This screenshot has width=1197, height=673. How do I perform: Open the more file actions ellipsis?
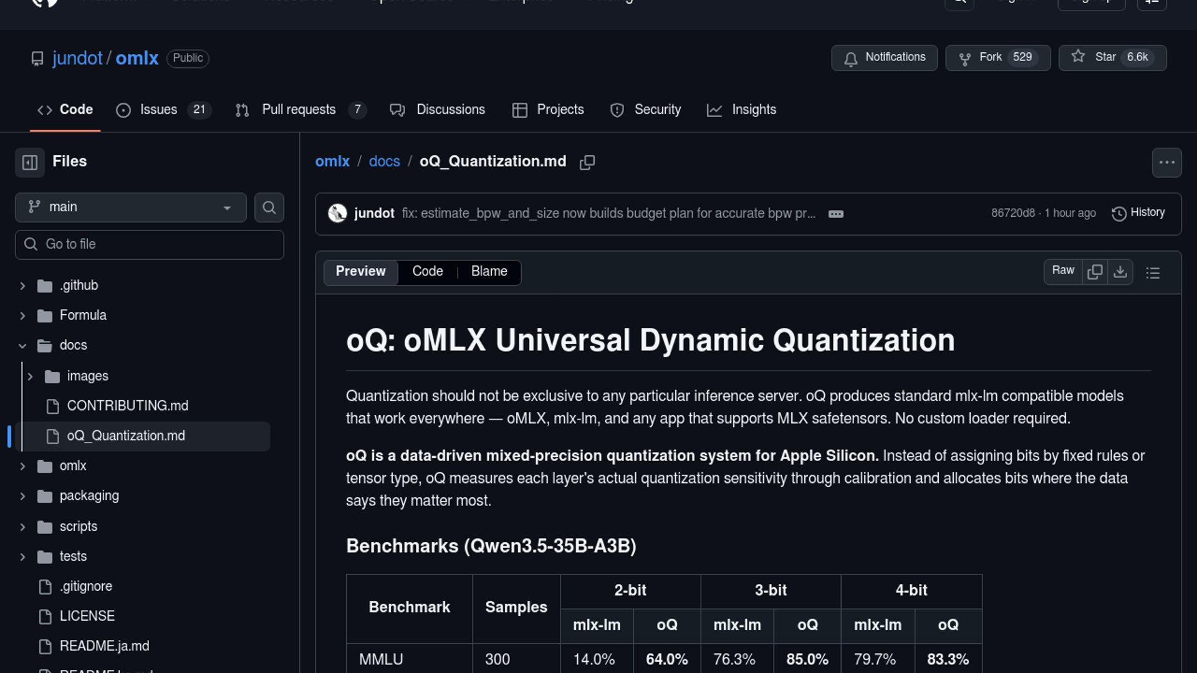tap(1166, 163)
